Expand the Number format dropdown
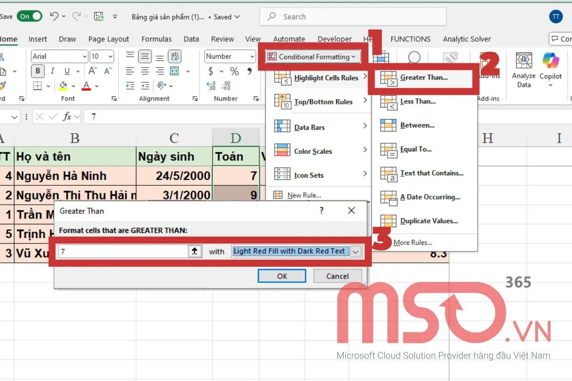This screenshot has height=381, width=572. coord(252,56)
